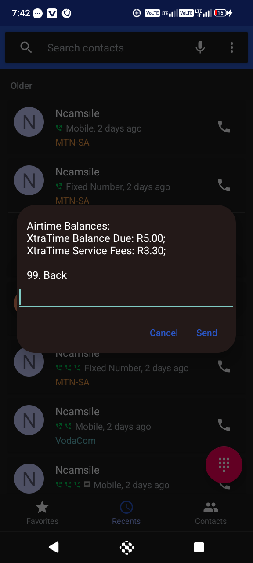Screen dimensions: 253x563
Task: Tap the search magnifier icon
Action: (x=26, y=48)
